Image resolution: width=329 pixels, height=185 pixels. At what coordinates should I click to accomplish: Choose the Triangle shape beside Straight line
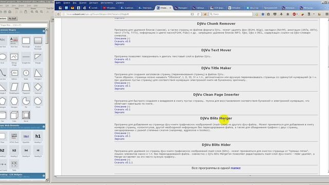(38, 57)
